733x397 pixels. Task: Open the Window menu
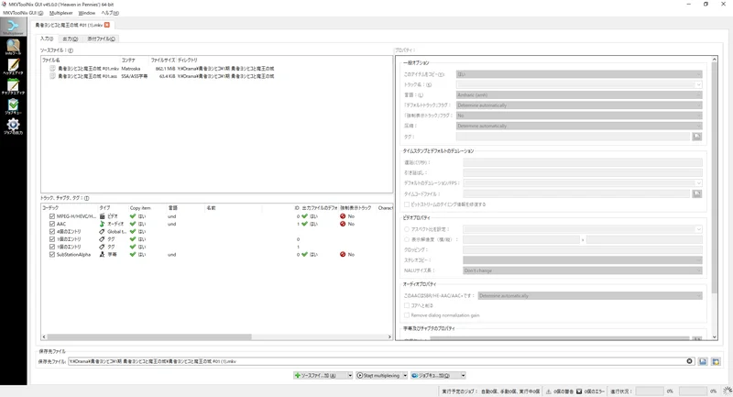coord(87,13)
